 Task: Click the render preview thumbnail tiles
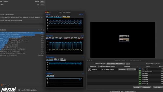click(124, 38)
